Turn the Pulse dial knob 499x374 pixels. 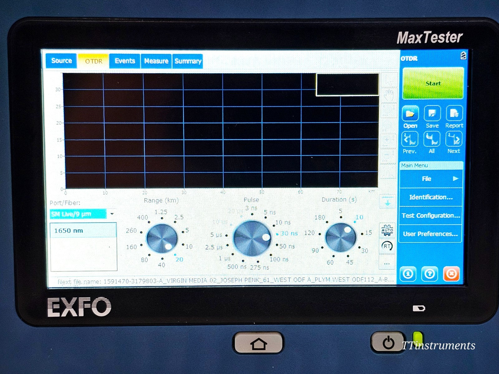pyautogui.click(x=252, y=238)
